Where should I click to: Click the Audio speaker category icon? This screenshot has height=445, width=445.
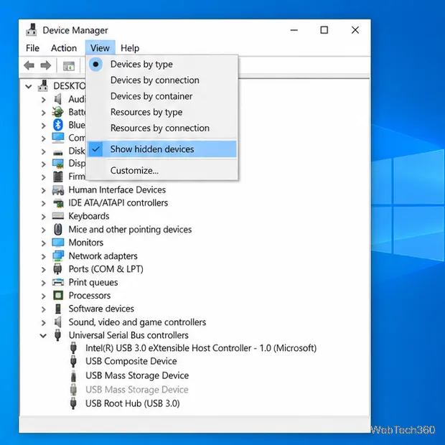point(57,99)
